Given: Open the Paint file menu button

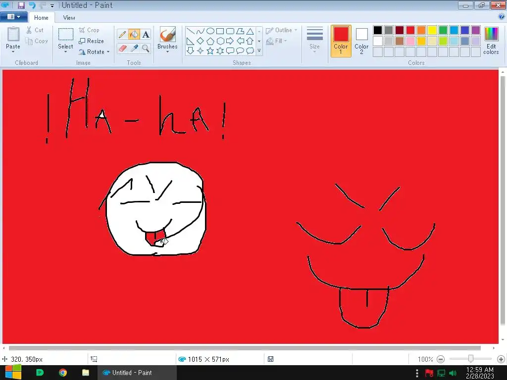Looking at the screenshot, I should coord(13,17).
